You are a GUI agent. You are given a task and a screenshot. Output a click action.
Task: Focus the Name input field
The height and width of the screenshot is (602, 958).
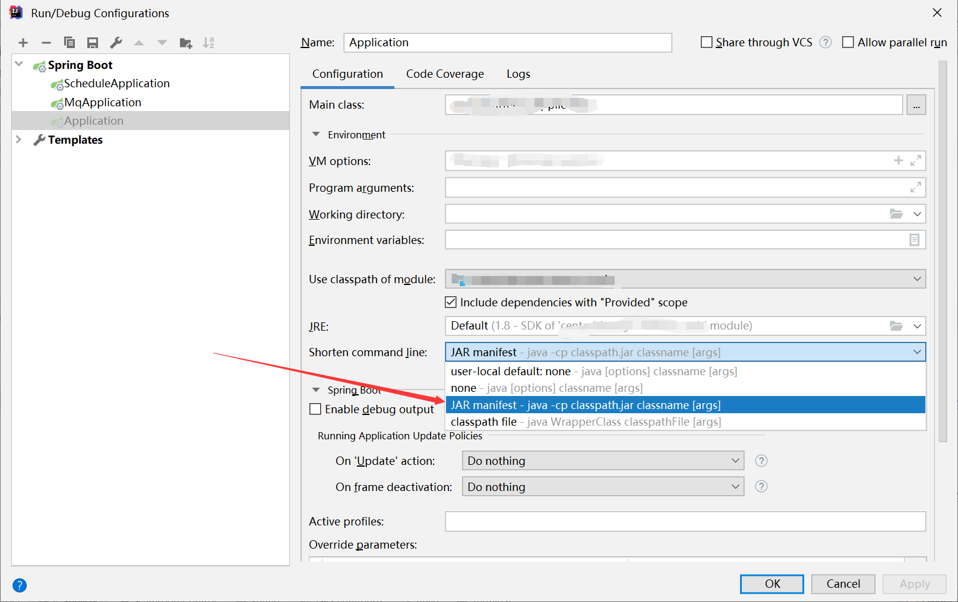[x=508, y=43]
